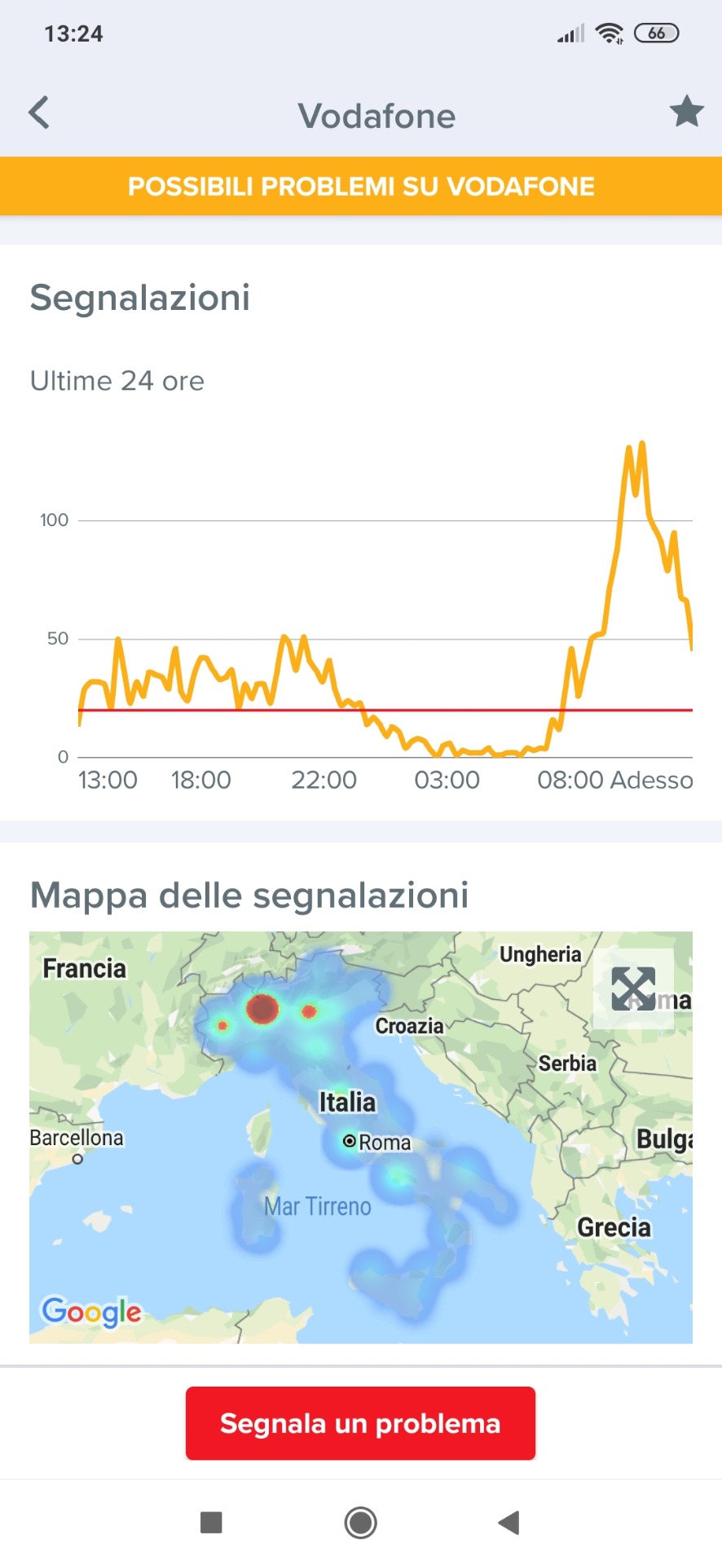Tap the large red hotspot on map

pos(262,1009)
